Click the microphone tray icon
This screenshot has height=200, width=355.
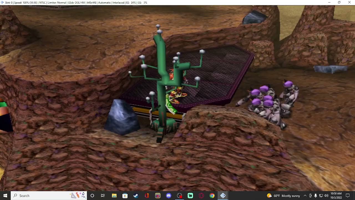tap(316, 196)
